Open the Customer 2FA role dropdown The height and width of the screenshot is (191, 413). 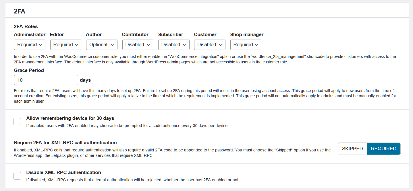[210, 44]
